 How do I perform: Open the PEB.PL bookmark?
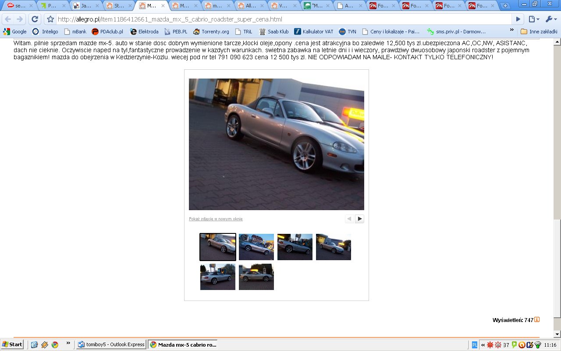pyautogui.click(x=176, y=32)
